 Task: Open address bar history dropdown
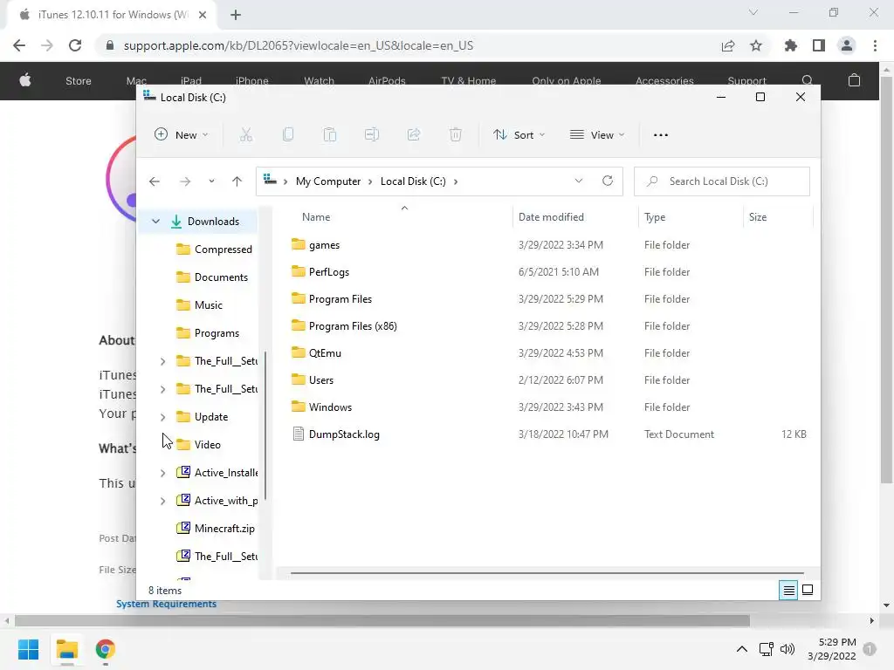[x=579, y=181]
